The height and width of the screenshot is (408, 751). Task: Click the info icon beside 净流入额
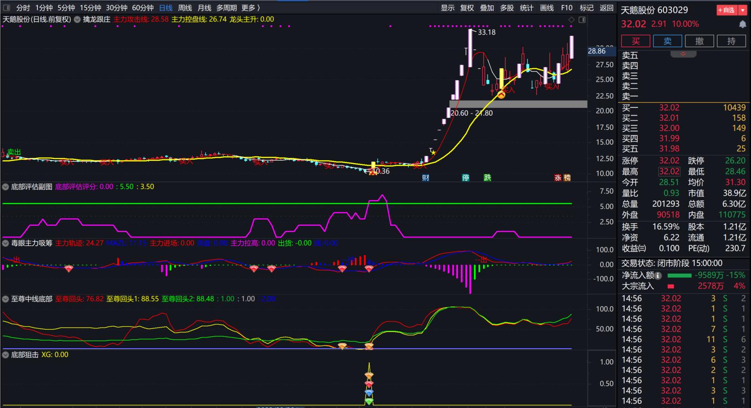click(x=658, y=275)
